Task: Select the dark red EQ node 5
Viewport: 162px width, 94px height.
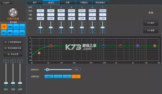Action: tap(120, 46)
